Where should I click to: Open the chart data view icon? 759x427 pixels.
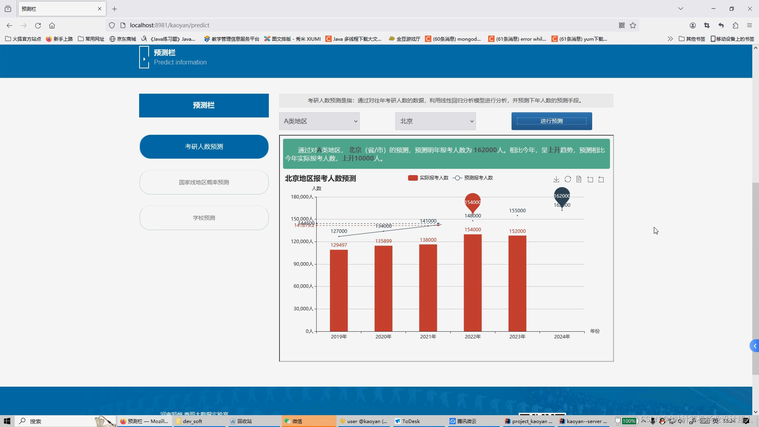(579, 179)
